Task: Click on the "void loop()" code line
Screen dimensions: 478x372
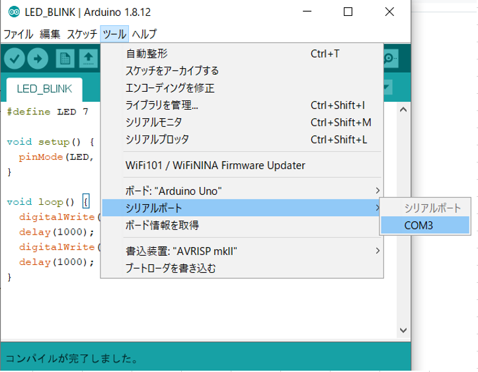Action: pyautogui.click(x=48, y=202)
